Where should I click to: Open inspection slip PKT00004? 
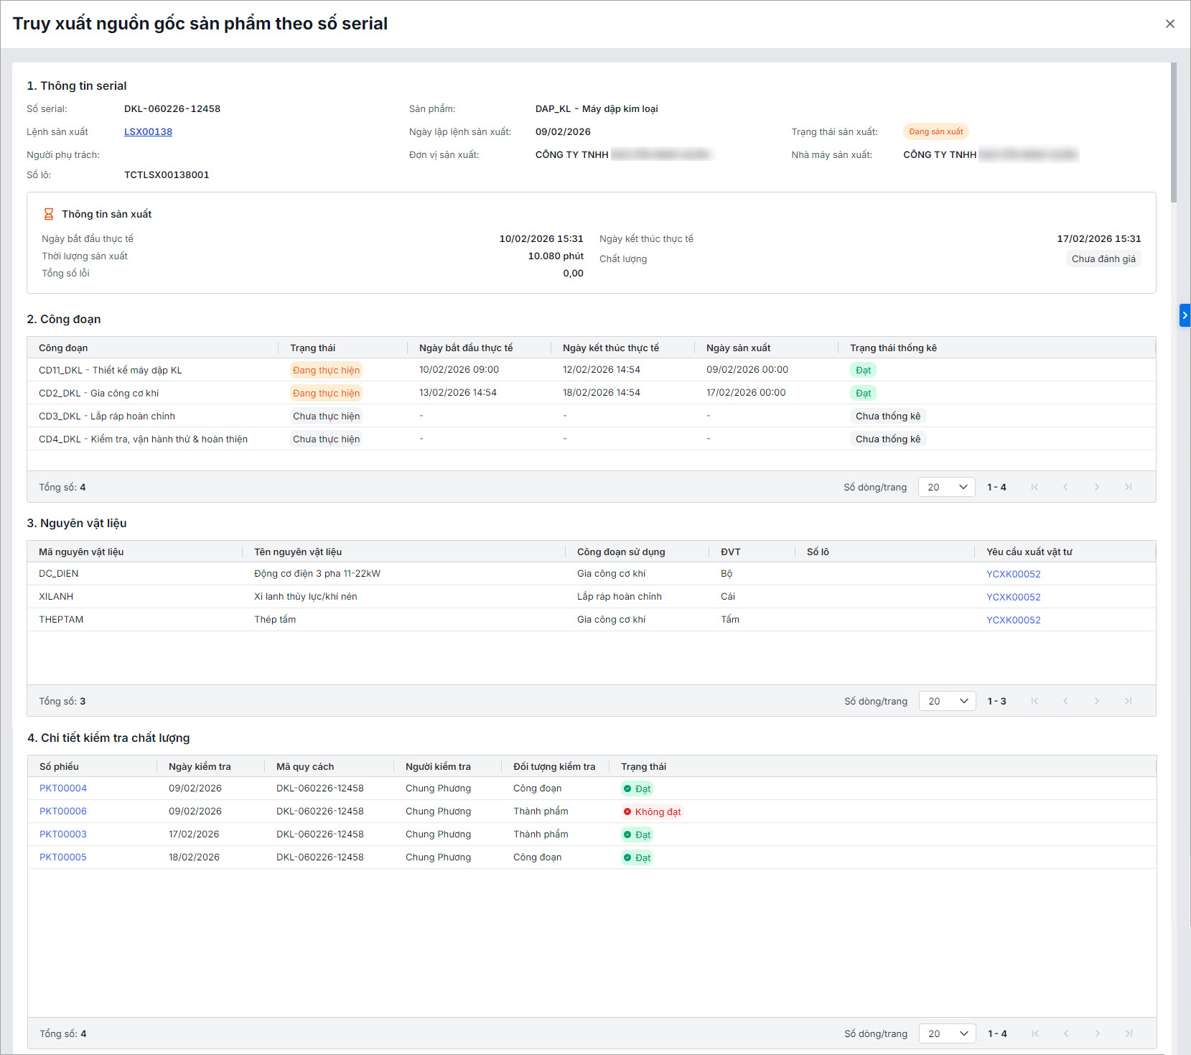[63, 788]
